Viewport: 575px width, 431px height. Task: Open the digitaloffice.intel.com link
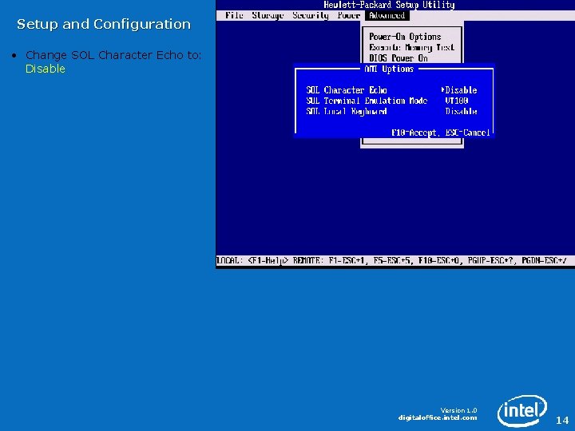click(438, 417)
